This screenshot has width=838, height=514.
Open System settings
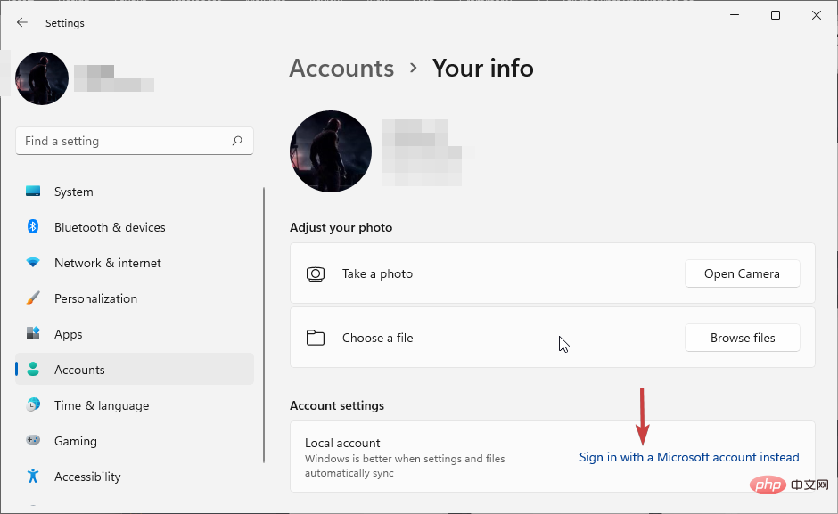(x=135, y=192)
